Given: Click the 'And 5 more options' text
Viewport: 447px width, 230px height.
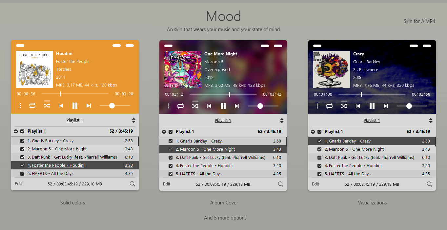Looking at the screenshot, I should coord(225,218).
